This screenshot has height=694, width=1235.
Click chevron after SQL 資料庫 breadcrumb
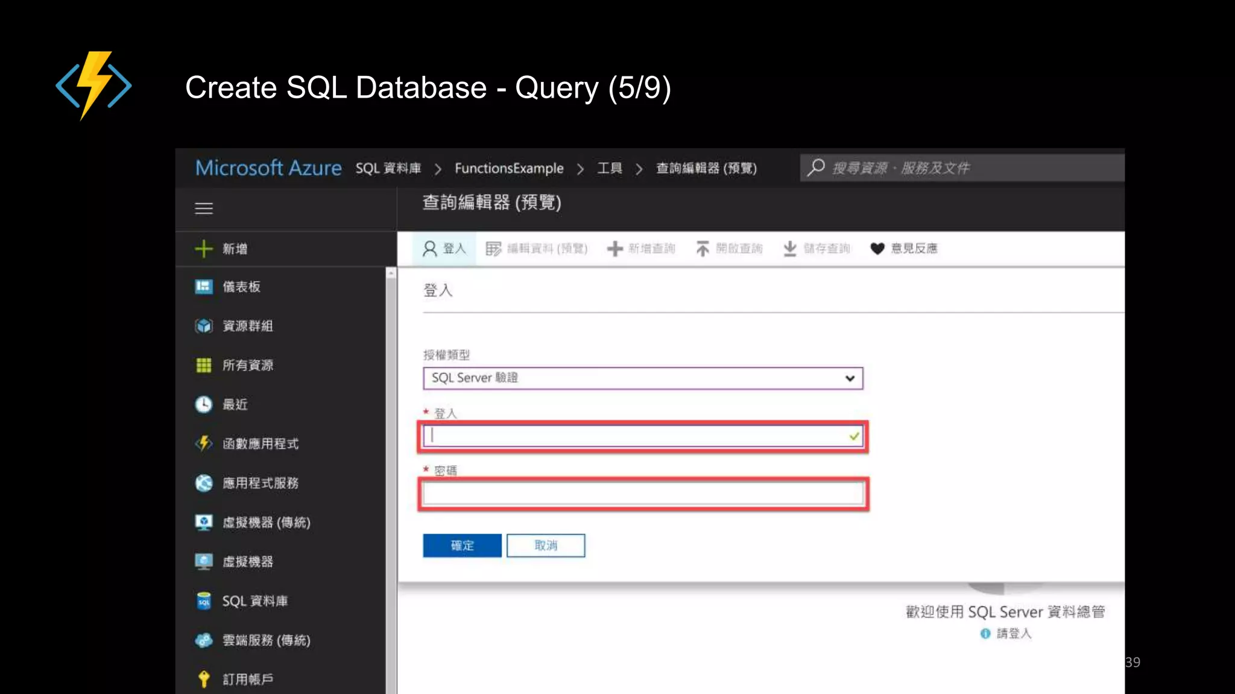pyautogui.click(x=438, y=169)
